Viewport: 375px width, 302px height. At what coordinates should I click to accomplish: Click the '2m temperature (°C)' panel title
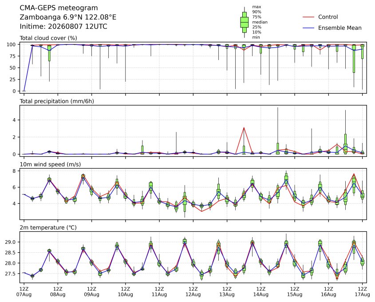48,227
